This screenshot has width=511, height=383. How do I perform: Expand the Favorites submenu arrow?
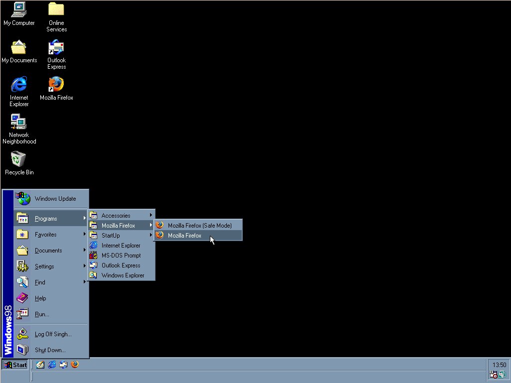point(84,234)
